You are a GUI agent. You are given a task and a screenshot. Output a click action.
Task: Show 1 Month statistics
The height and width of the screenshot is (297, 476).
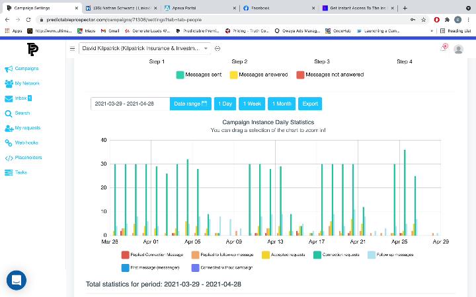[282, 104]
